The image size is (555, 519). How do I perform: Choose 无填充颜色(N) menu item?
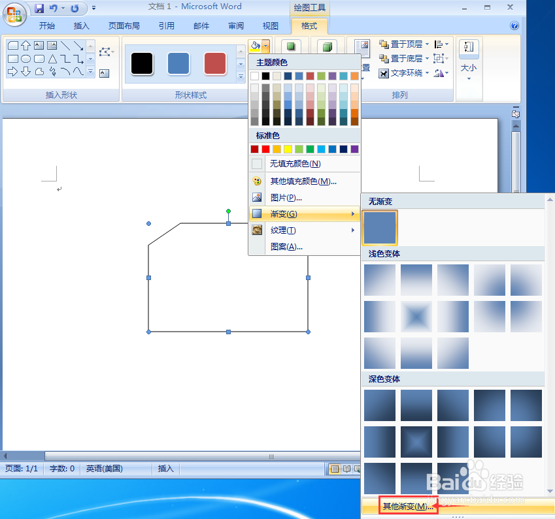pos(305,164)
